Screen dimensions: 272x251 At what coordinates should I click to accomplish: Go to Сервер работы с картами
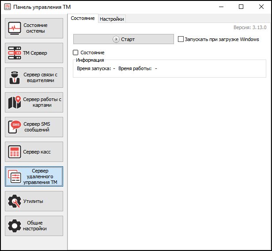[x=34, y=102]
